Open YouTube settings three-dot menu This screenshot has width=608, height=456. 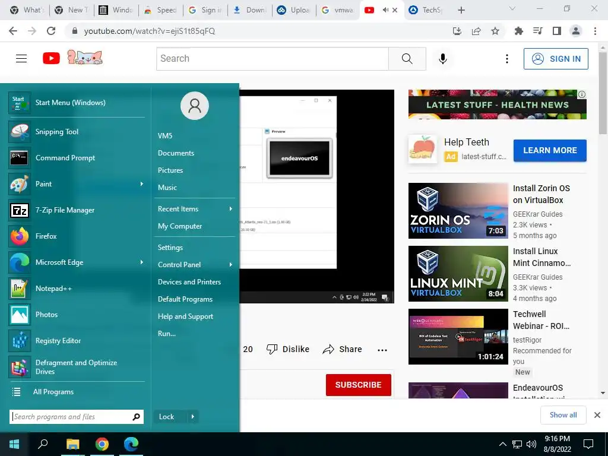[x=507, y=59]
